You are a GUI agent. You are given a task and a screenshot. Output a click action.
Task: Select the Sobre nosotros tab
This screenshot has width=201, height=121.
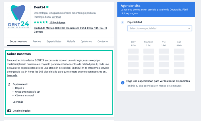pyautogui.click(x=18, y=41)
